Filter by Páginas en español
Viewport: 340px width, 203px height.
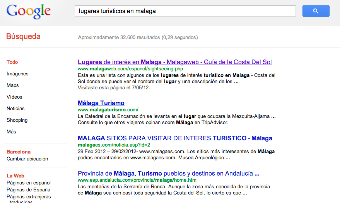point(28,183)
